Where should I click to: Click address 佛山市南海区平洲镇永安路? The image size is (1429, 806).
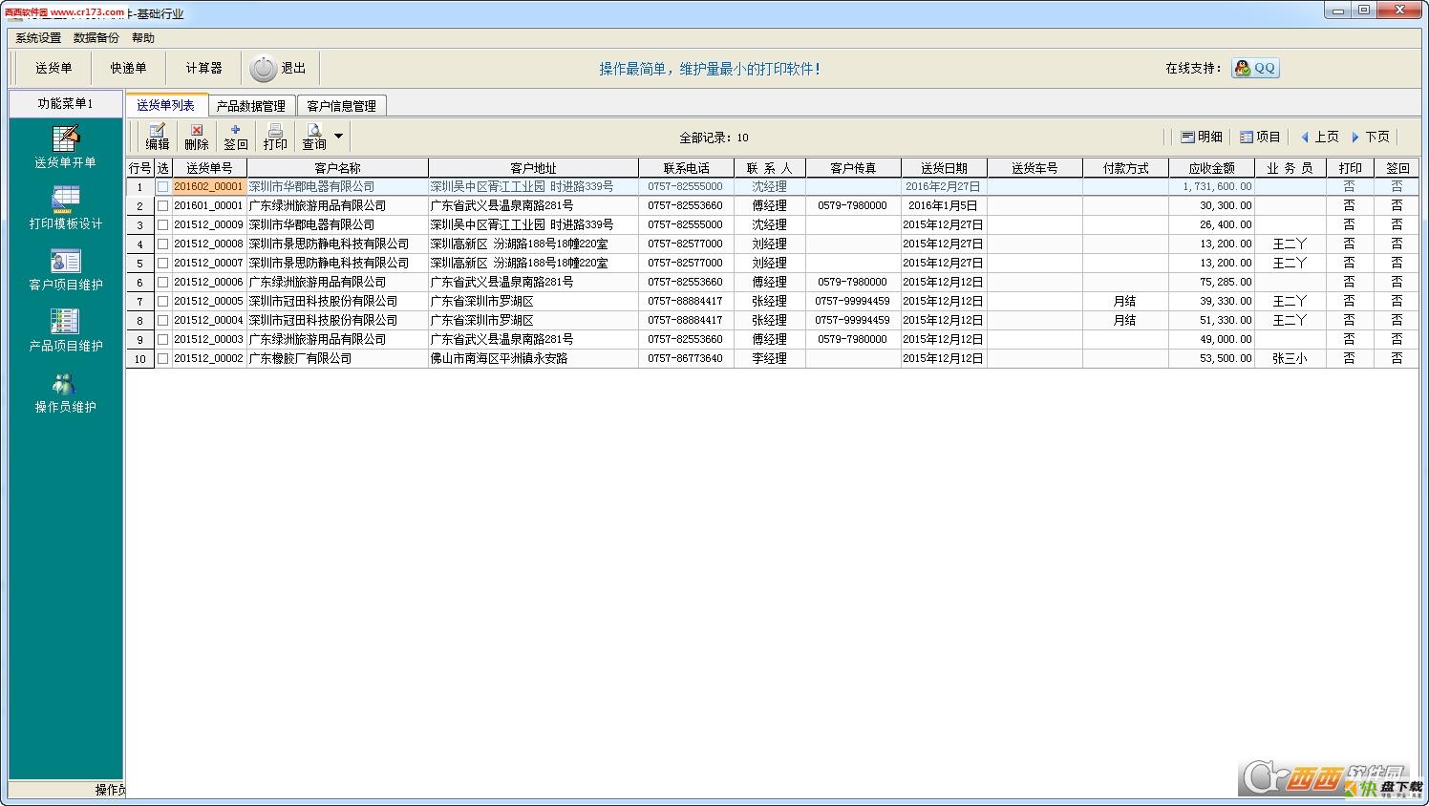500,359
